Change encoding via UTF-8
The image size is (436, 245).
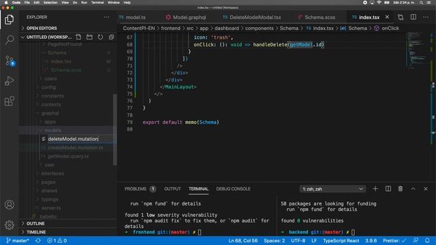pyautogui.click(x=298, y=240)
